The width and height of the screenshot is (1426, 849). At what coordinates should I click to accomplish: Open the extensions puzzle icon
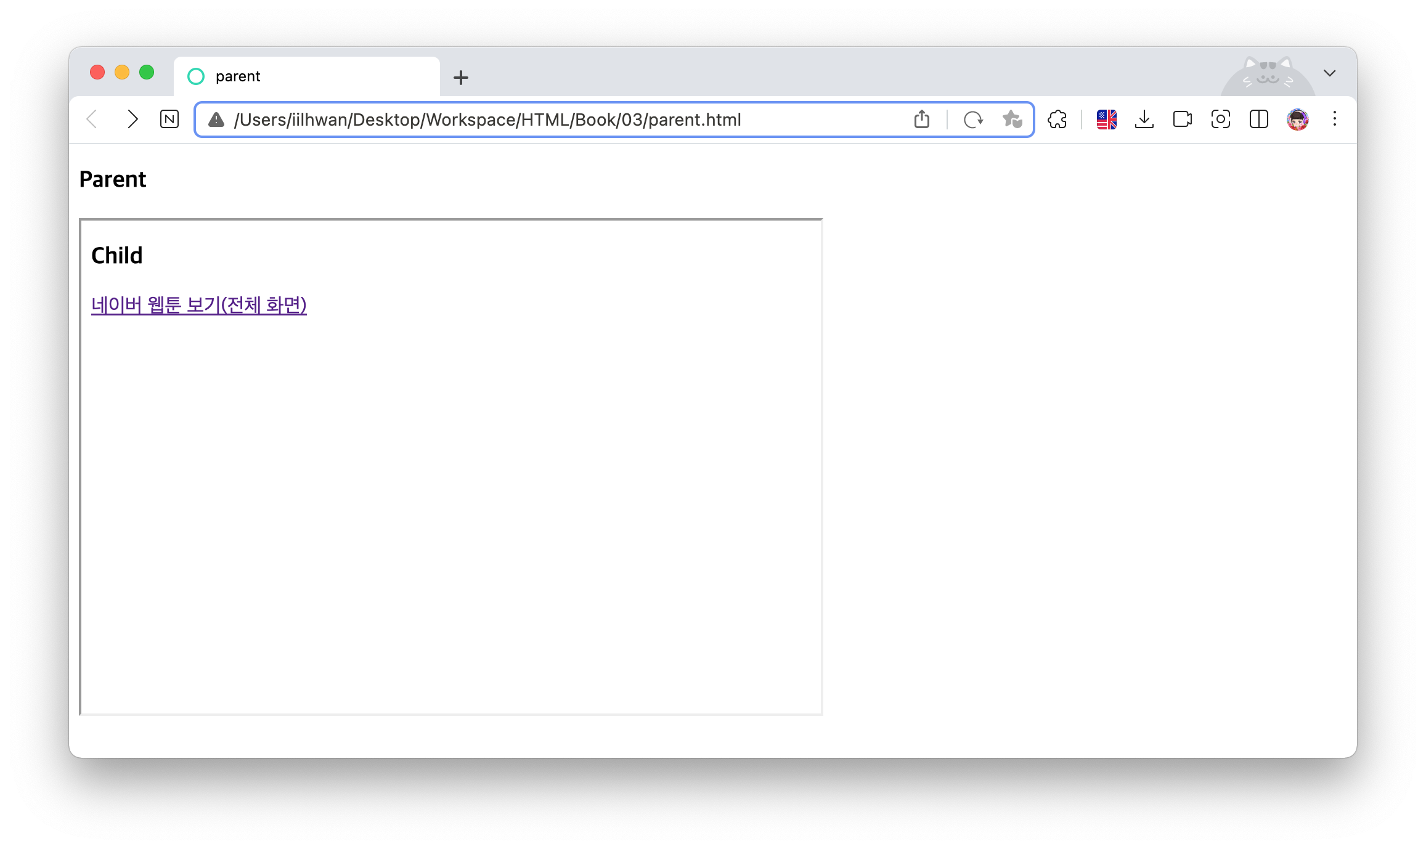(x=1057, y=120)
